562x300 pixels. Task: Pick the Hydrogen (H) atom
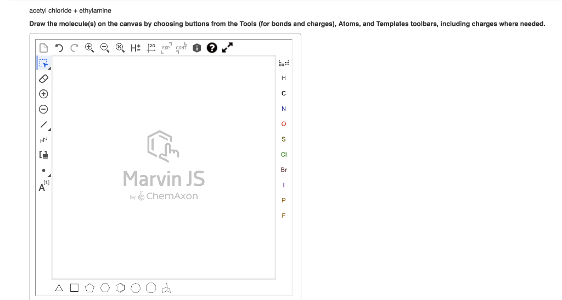pos(284,78)
